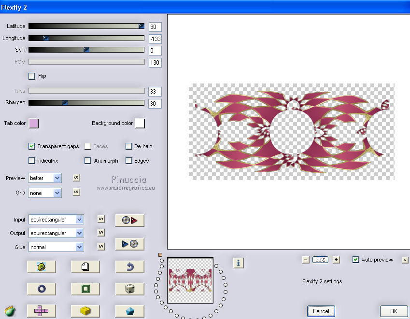410x319 pixels.
Task: Enable the De-halo checkbox
Action: coord(128,146)
